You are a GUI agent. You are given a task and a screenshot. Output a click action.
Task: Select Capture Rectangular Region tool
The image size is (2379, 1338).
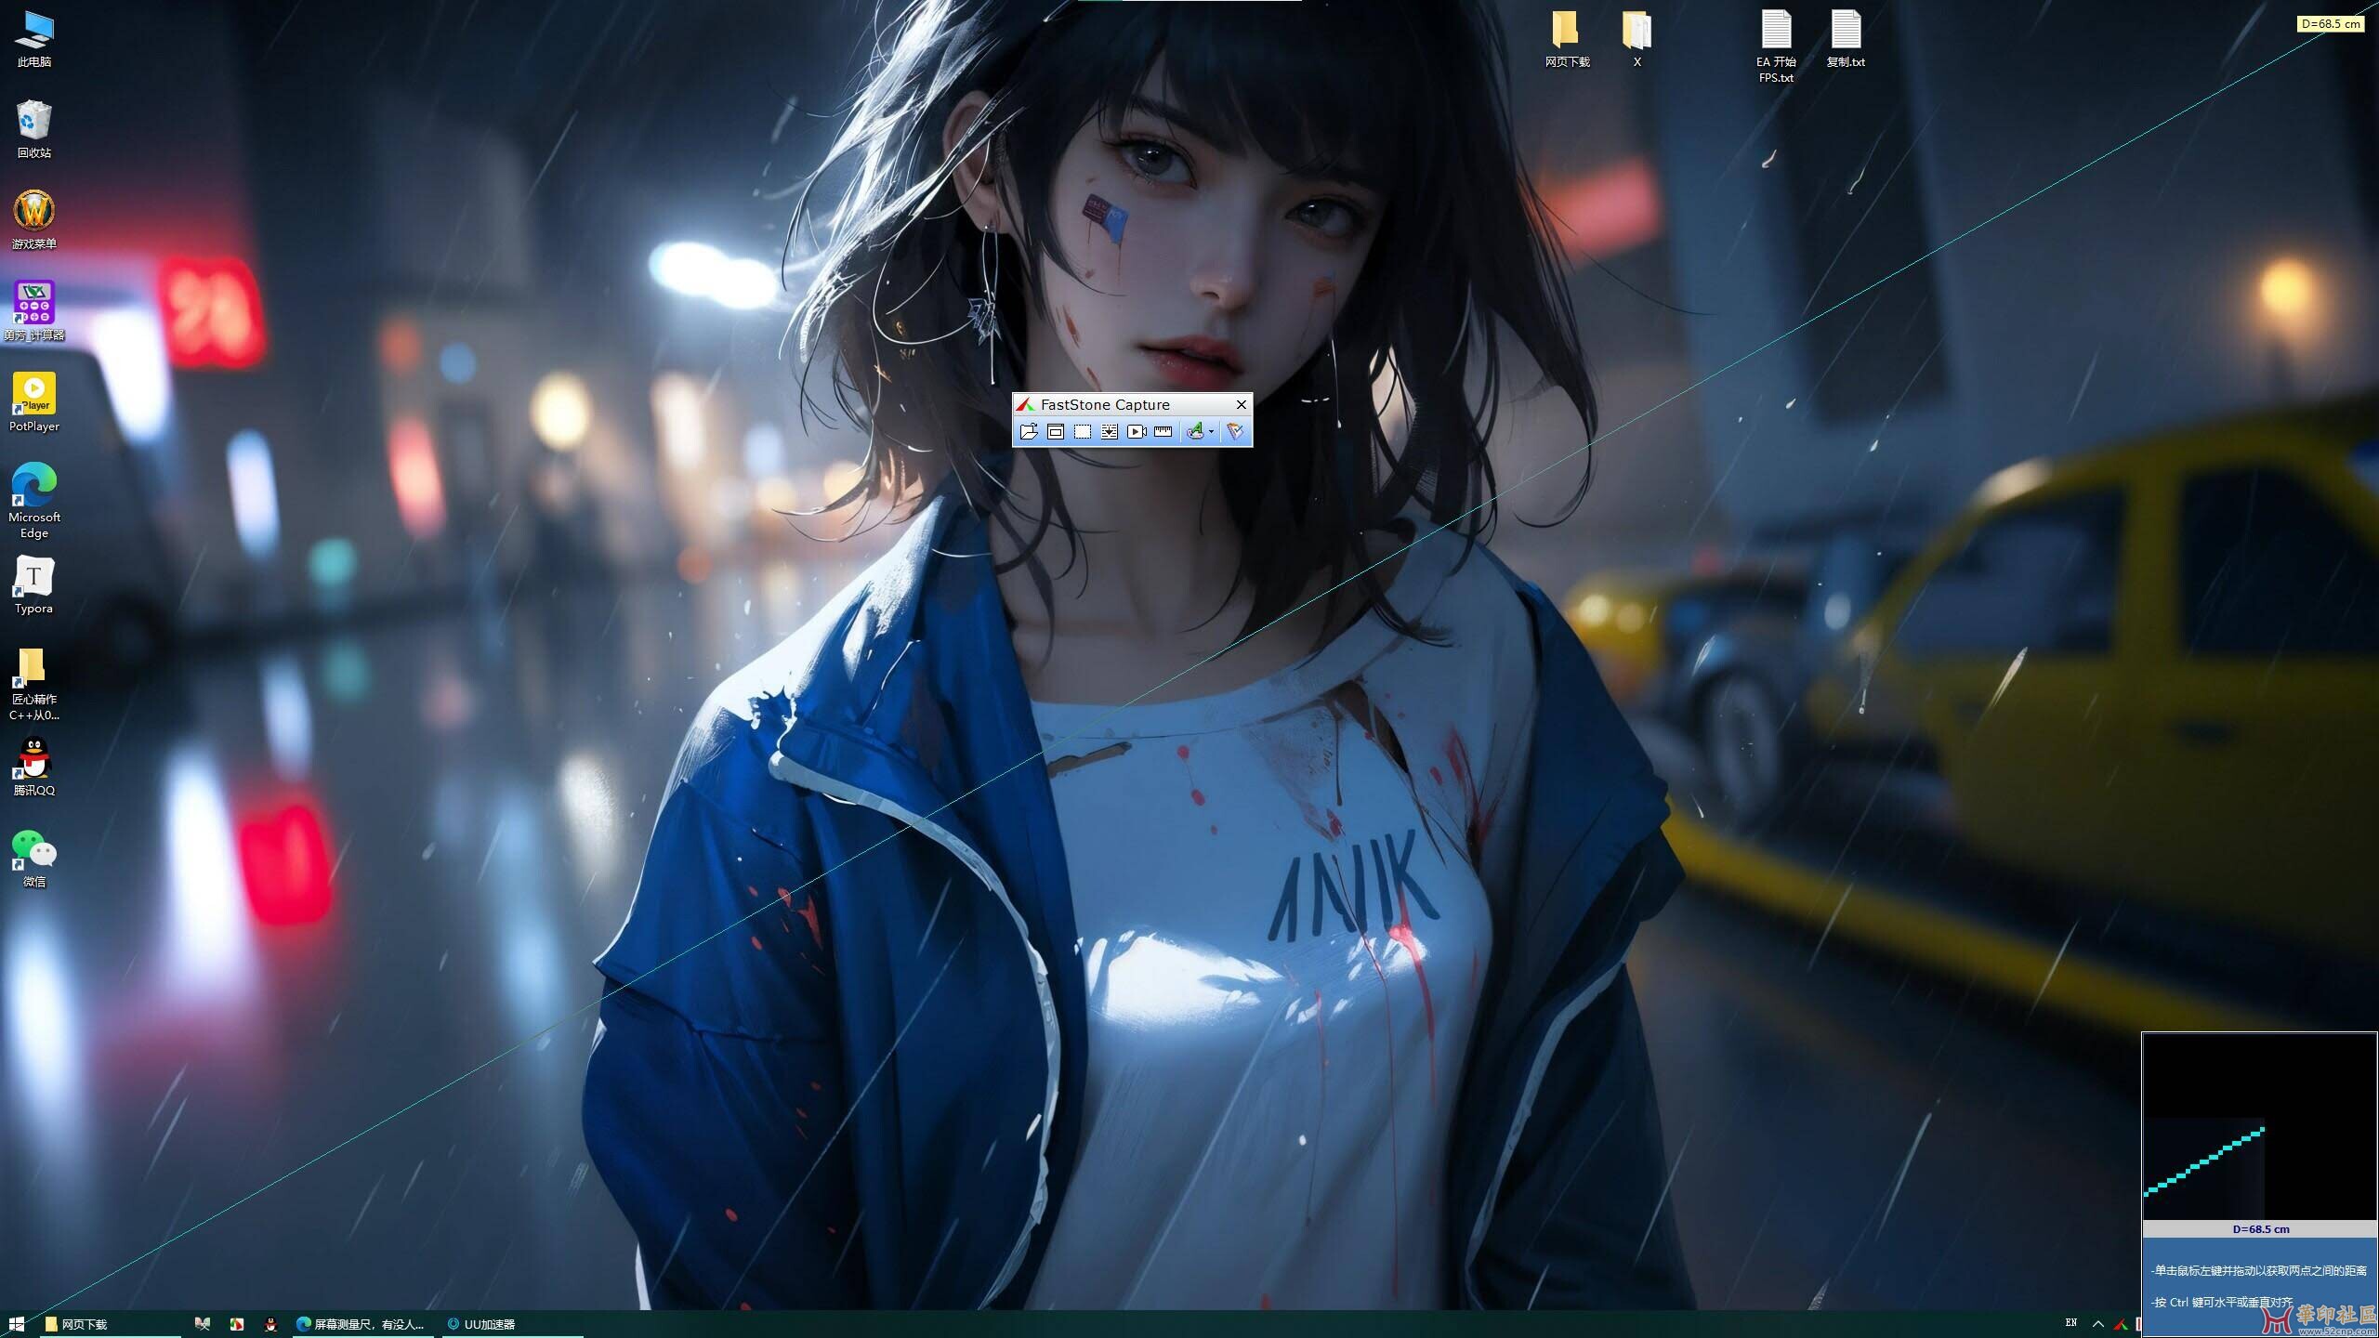[x=1083, y=431]
